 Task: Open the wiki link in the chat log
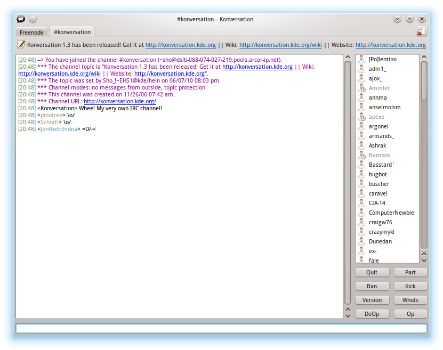pyautogui.click(x=59, y=74)
